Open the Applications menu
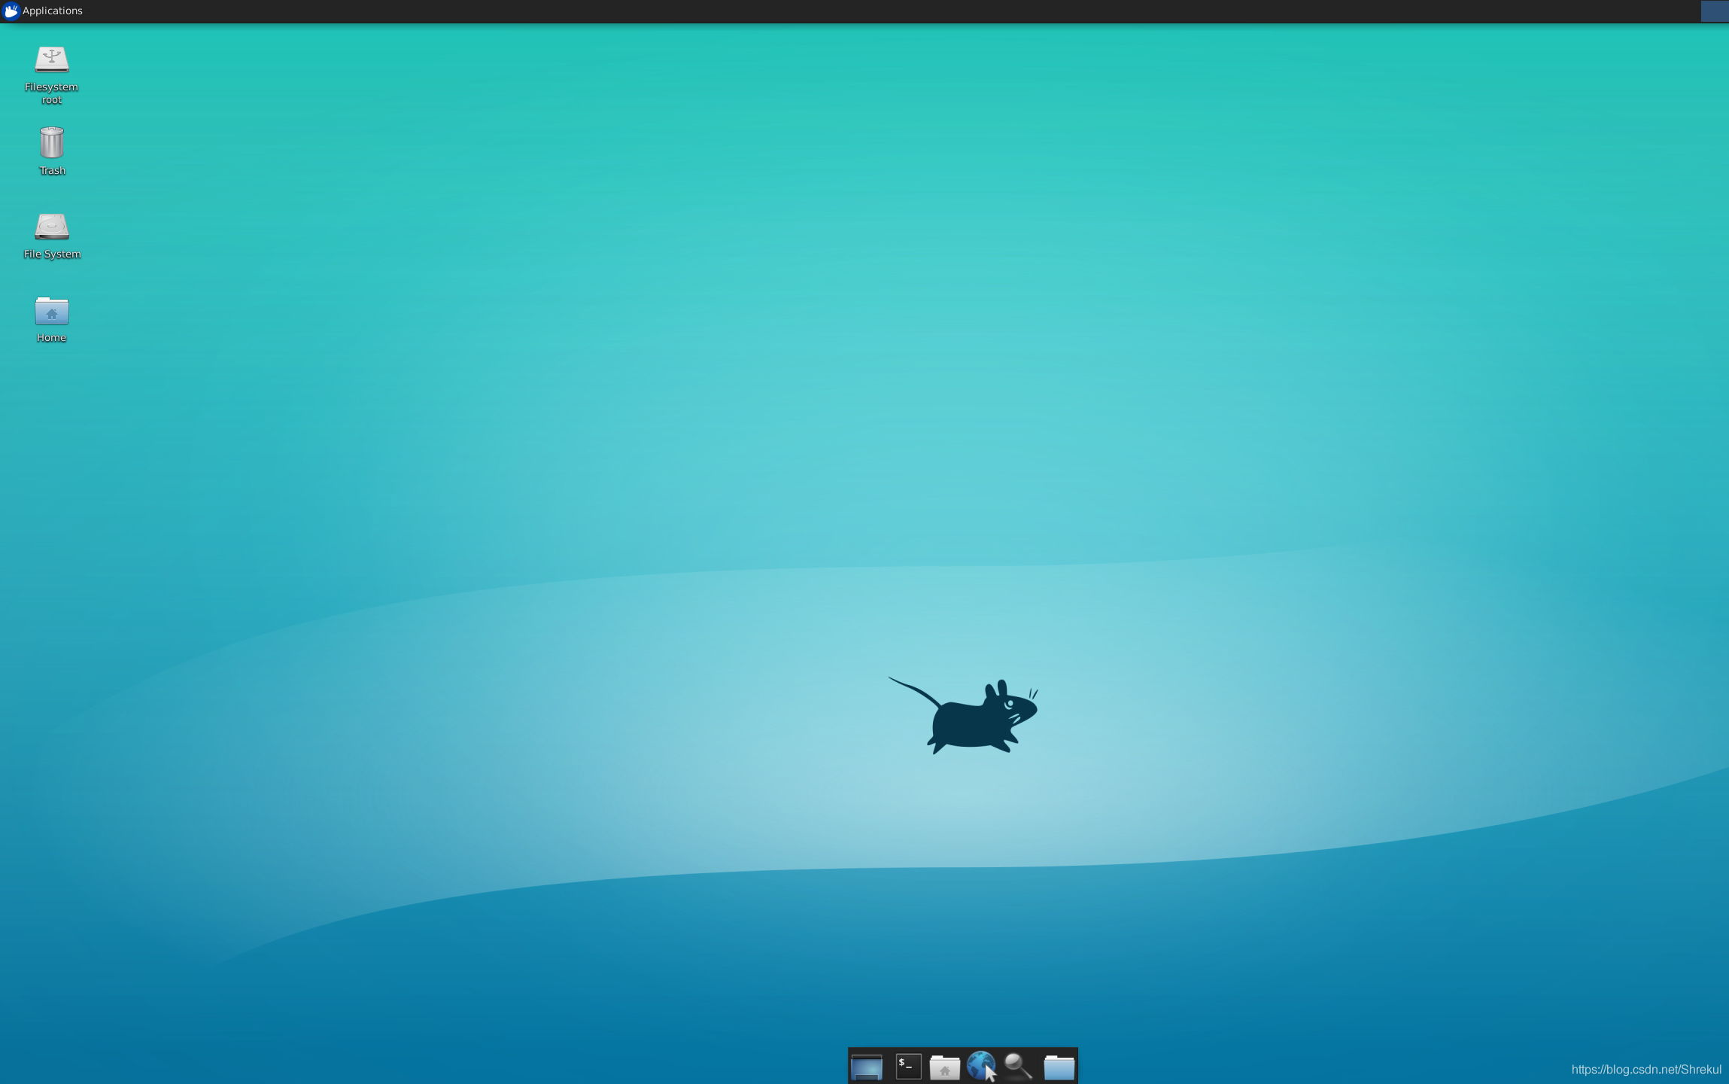Viewport: 1729px width, 1084px height. pos(43,11)
